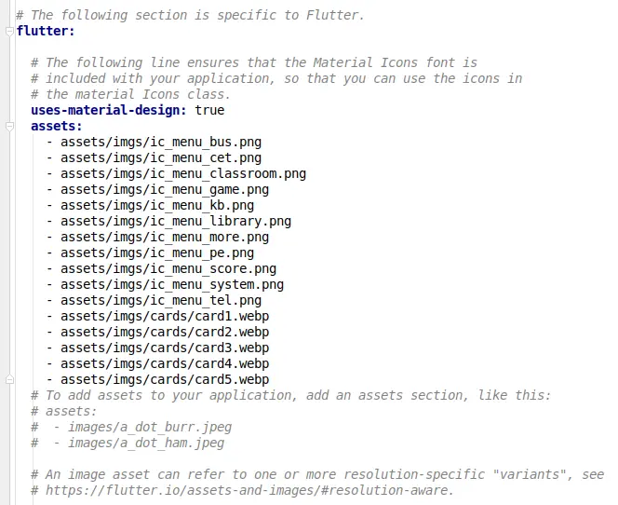Click commented images/a_dot_ham.jpeg line
Viewport: 618px width, 505px height.
128,443
